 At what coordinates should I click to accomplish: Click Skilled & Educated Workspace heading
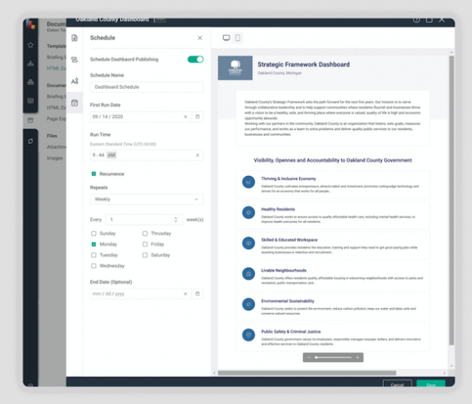pyautogui.click(x=289, y=240)
